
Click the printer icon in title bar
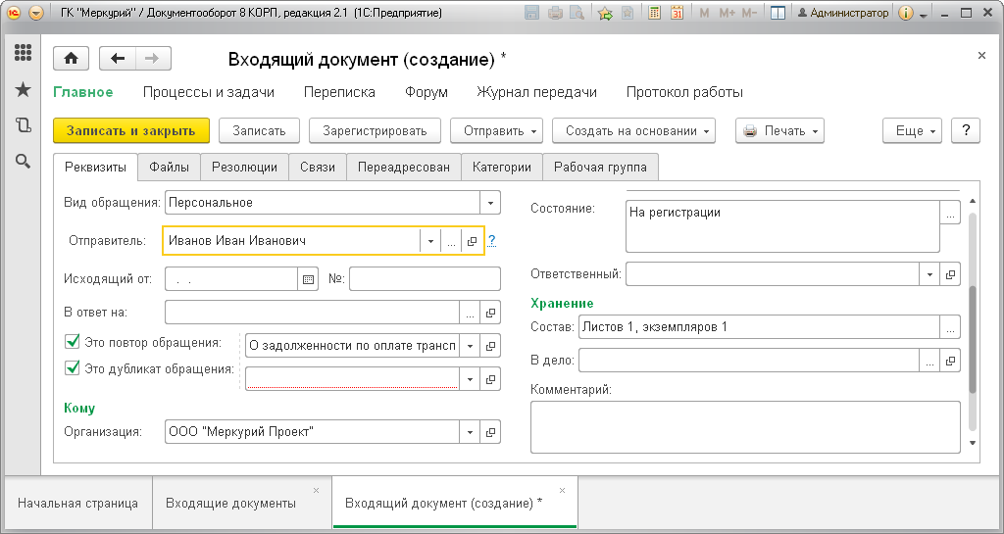(555, 13)
